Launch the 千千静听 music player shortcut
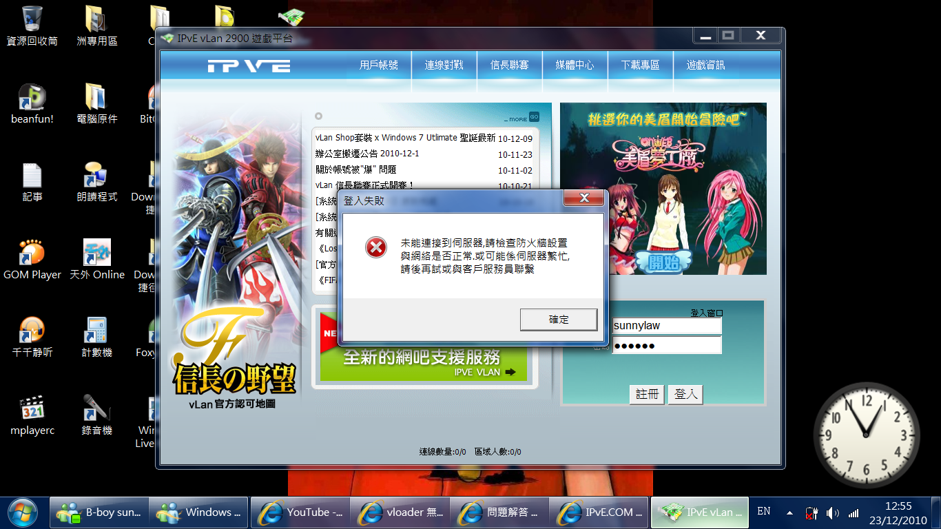Screen dimensions: 941x529 tap(32, 338)
